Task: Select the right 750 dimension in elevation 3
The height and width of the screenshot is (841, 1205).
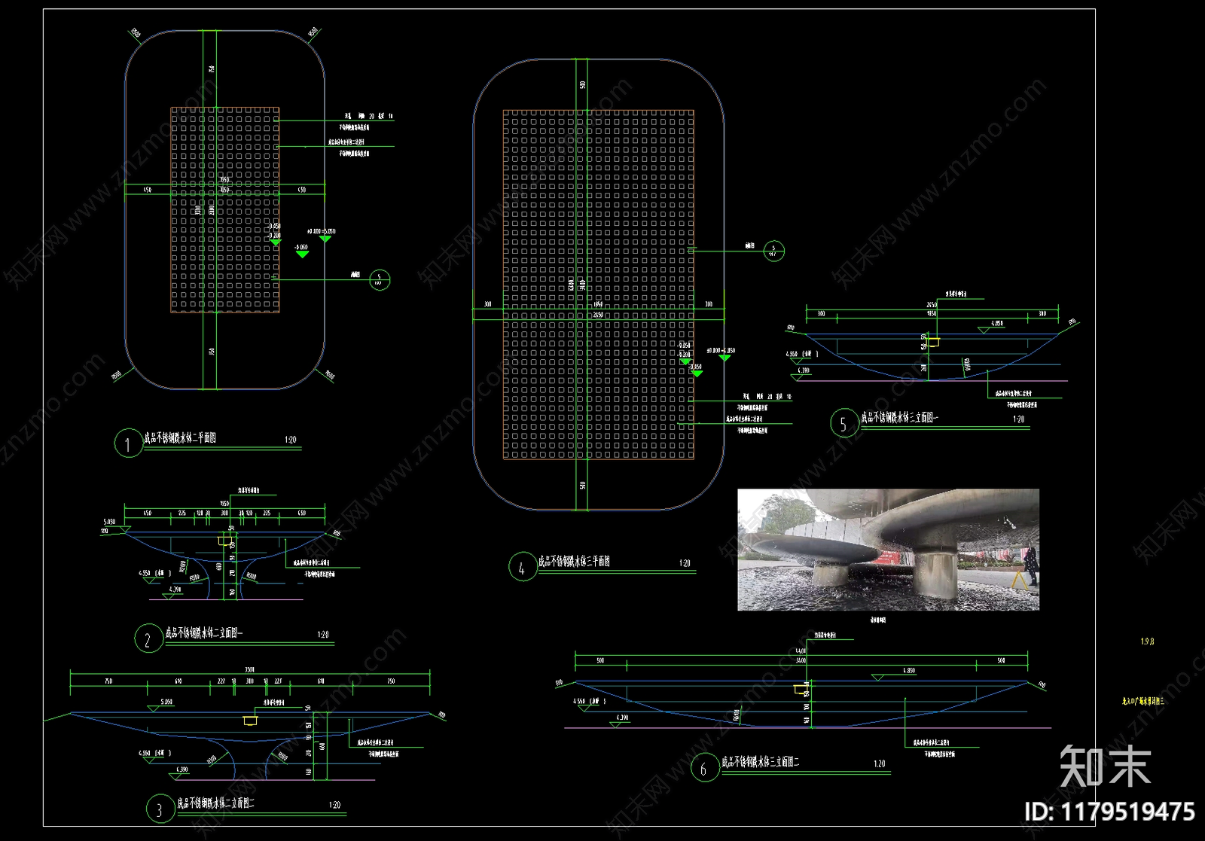Action: click(x=391, y=681)
